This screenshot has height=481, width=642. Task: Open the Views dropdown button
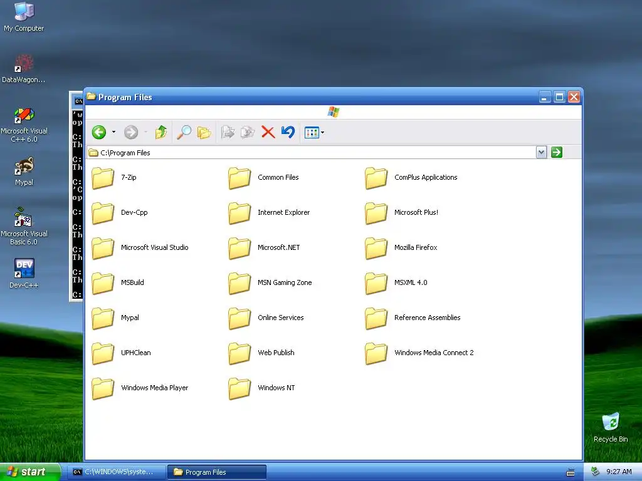pyautogui.click(x=315, y=133)
